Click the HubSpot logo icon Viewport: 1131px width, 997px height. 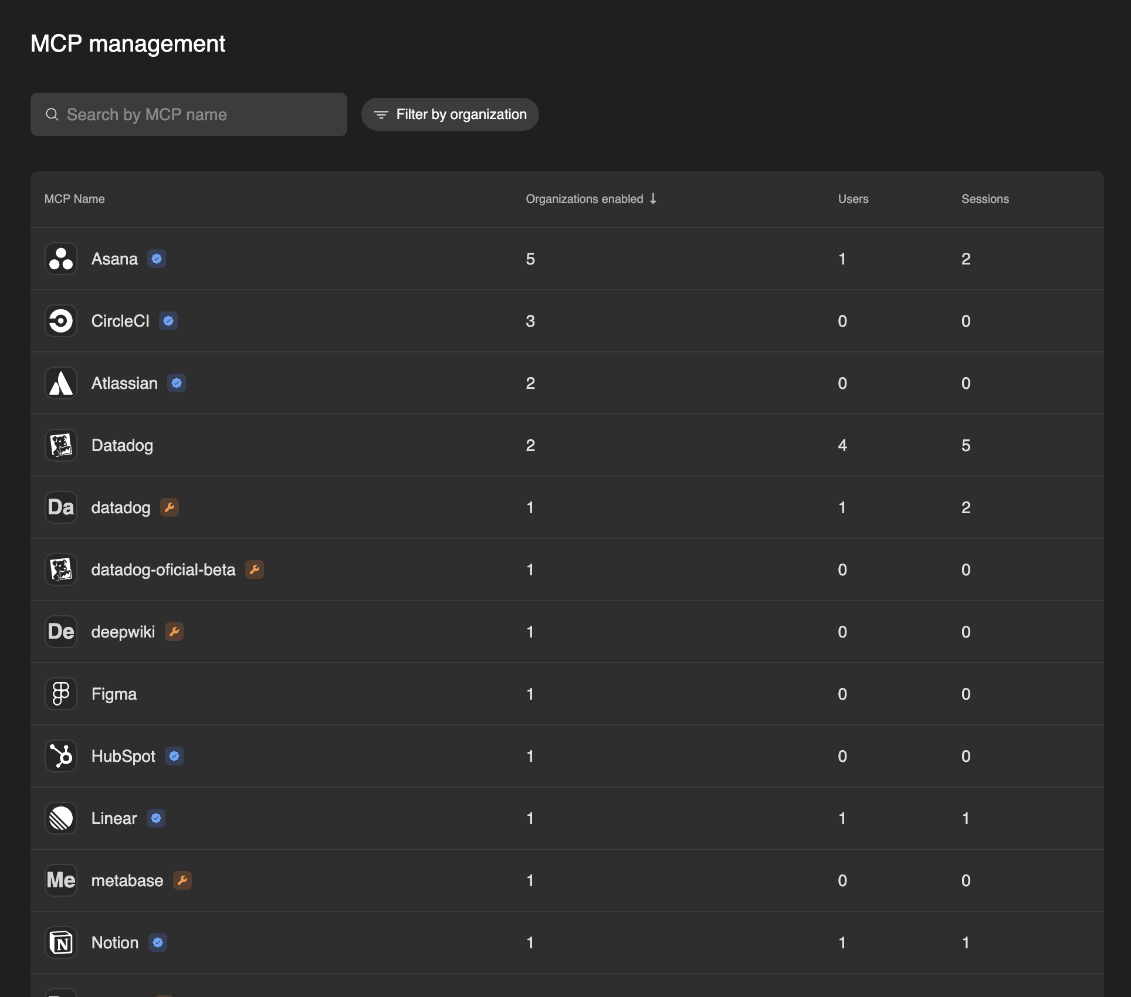pos(61,756)
